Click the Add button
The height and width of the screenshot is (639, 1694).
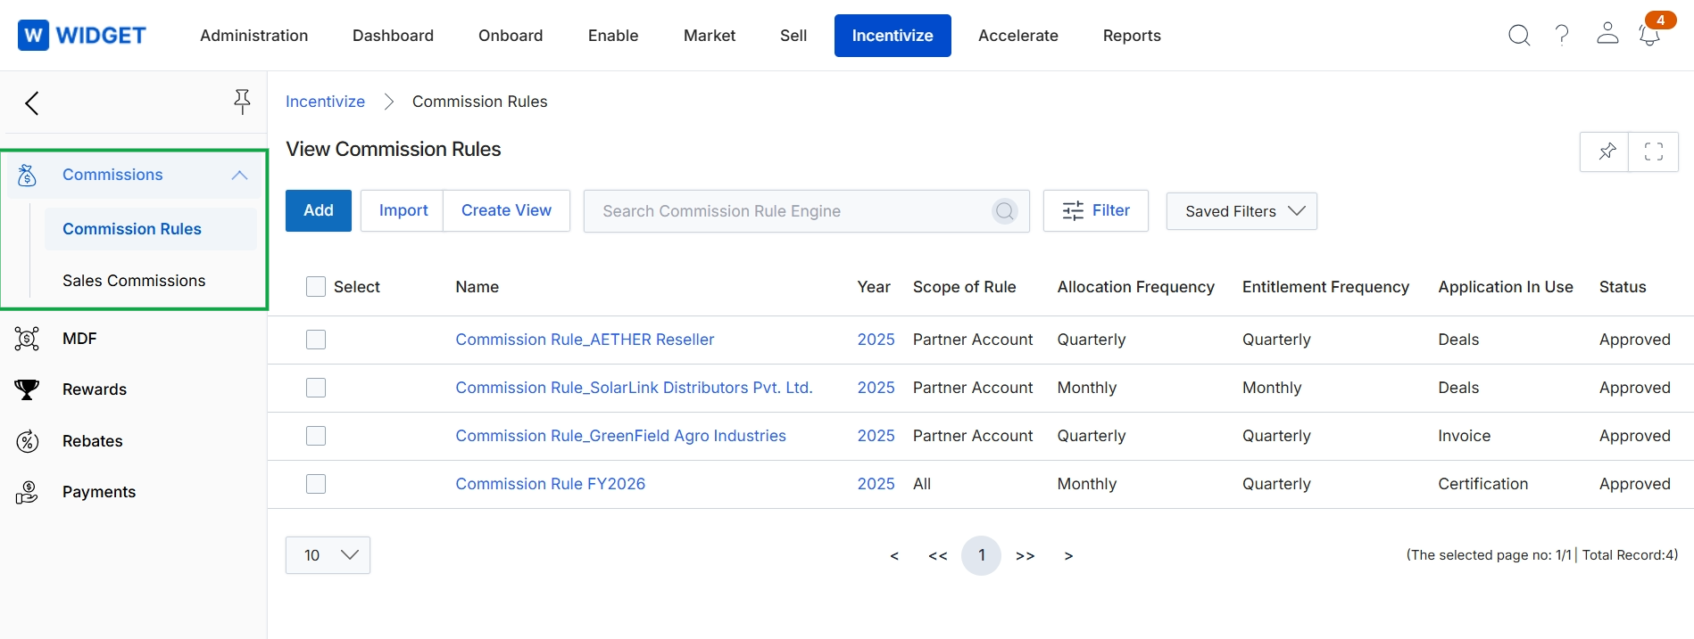click(x=319, y=210)
